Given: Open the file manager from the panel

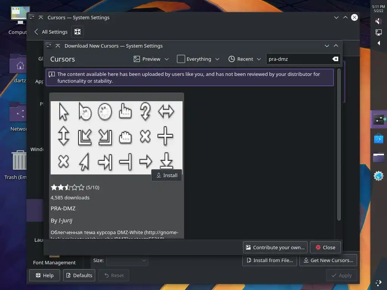Looking at the screenshot, I should [379, 157].
